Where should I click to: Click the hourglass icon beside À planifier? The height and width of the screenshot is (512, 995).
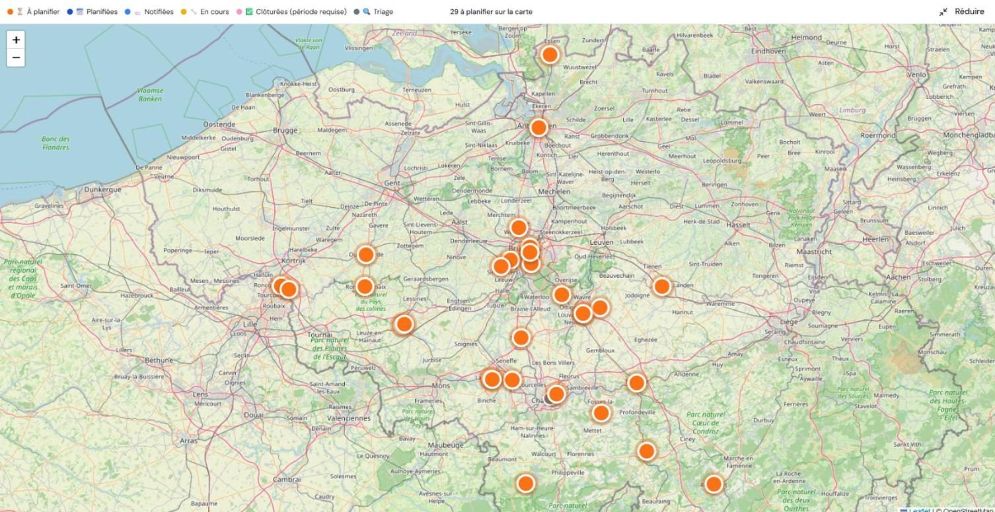click(20, 12)
